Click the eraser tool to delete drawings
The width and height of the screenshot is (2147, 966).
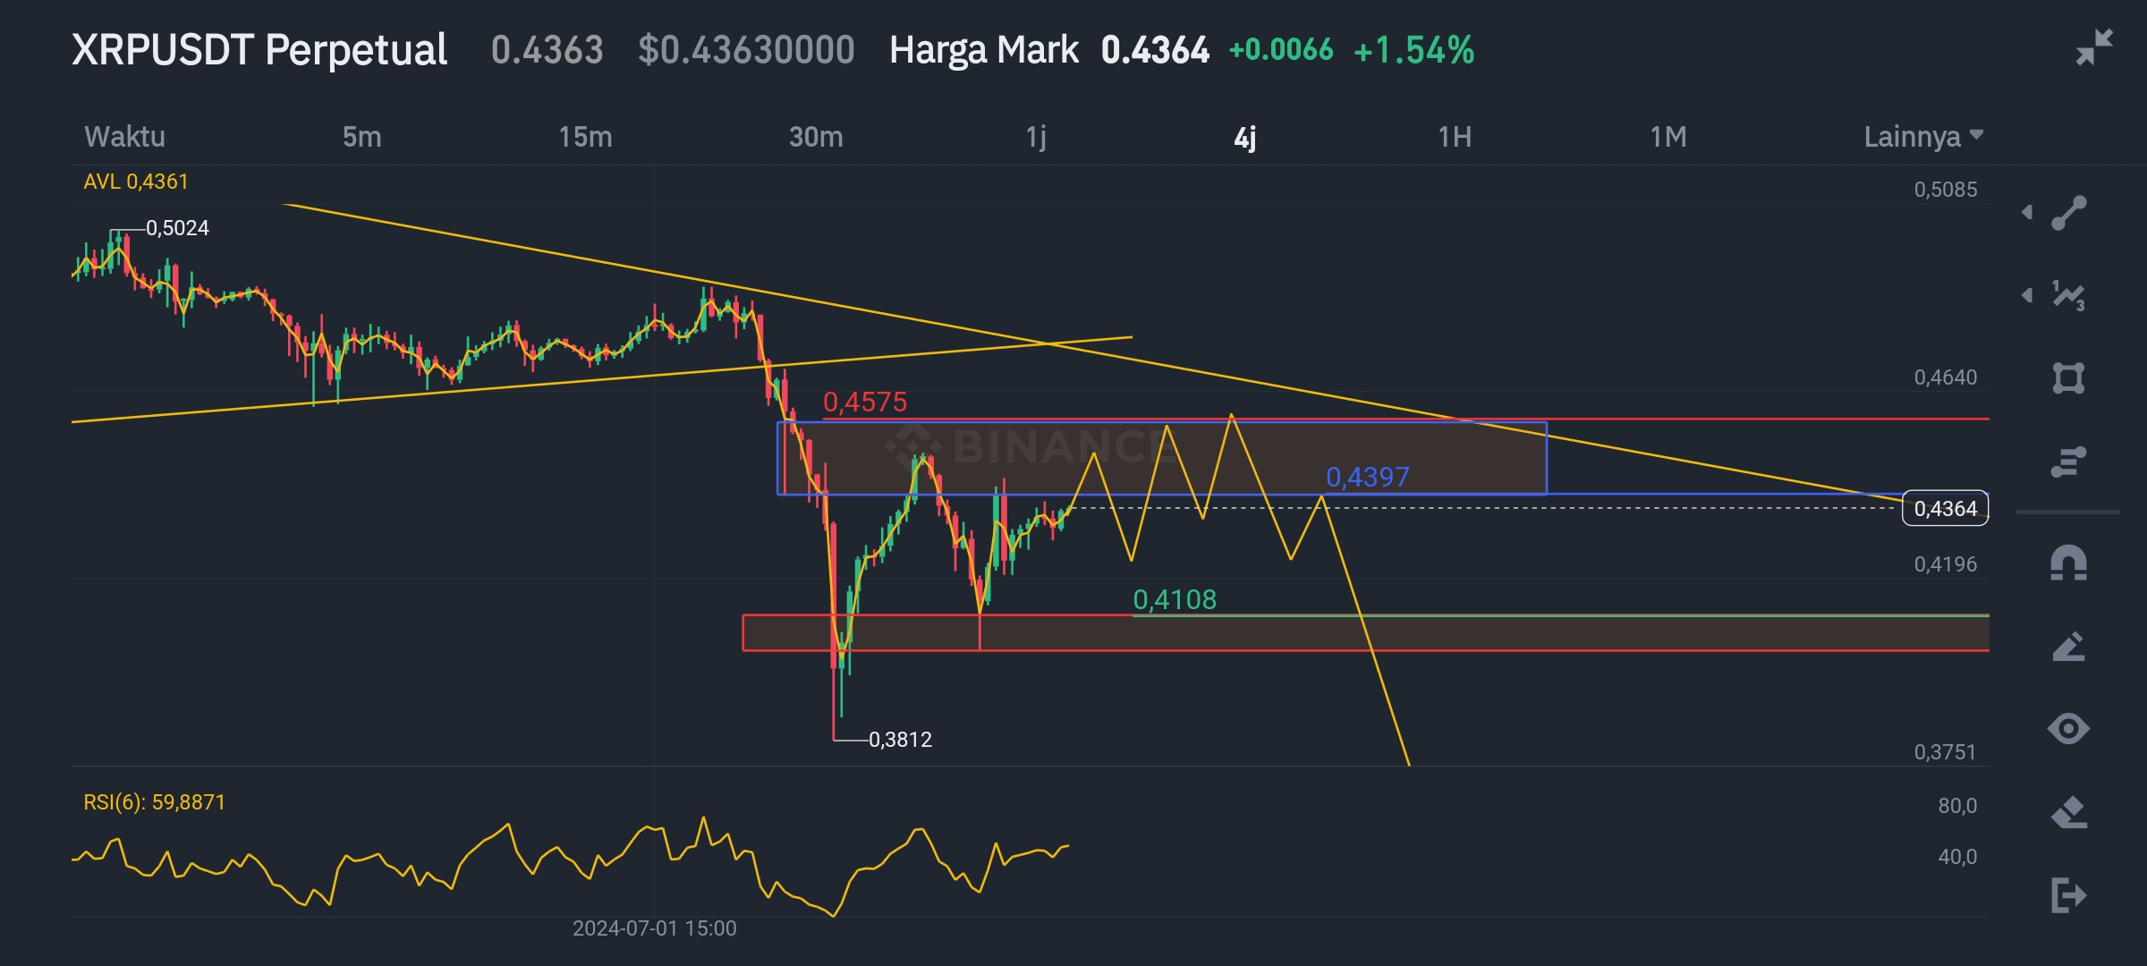pyautogui.click(x=2068, y=812)
